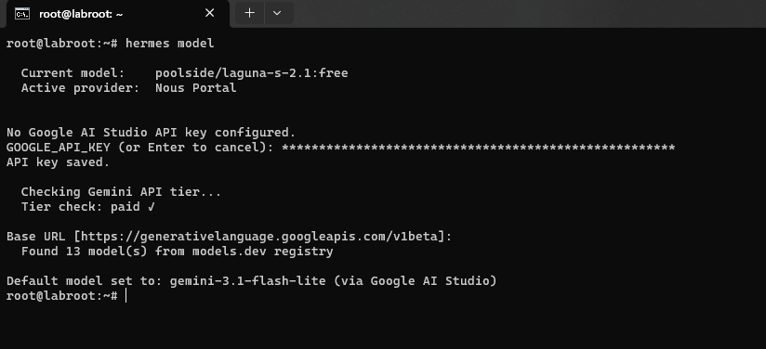Screen dimensions: 766x349
Task: Click the empty title bar area
Action: point(528,13)
